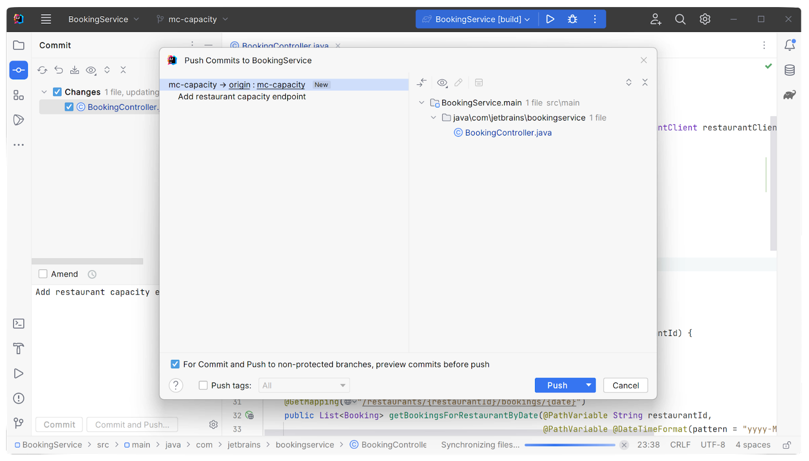This screenshot has height=461, width=809.
Task: Enable the Push tags checkbox
Action: pos(203,386)
